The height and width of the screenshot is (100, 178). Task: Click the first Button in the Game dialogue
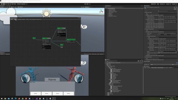click(x=36, y=94)
